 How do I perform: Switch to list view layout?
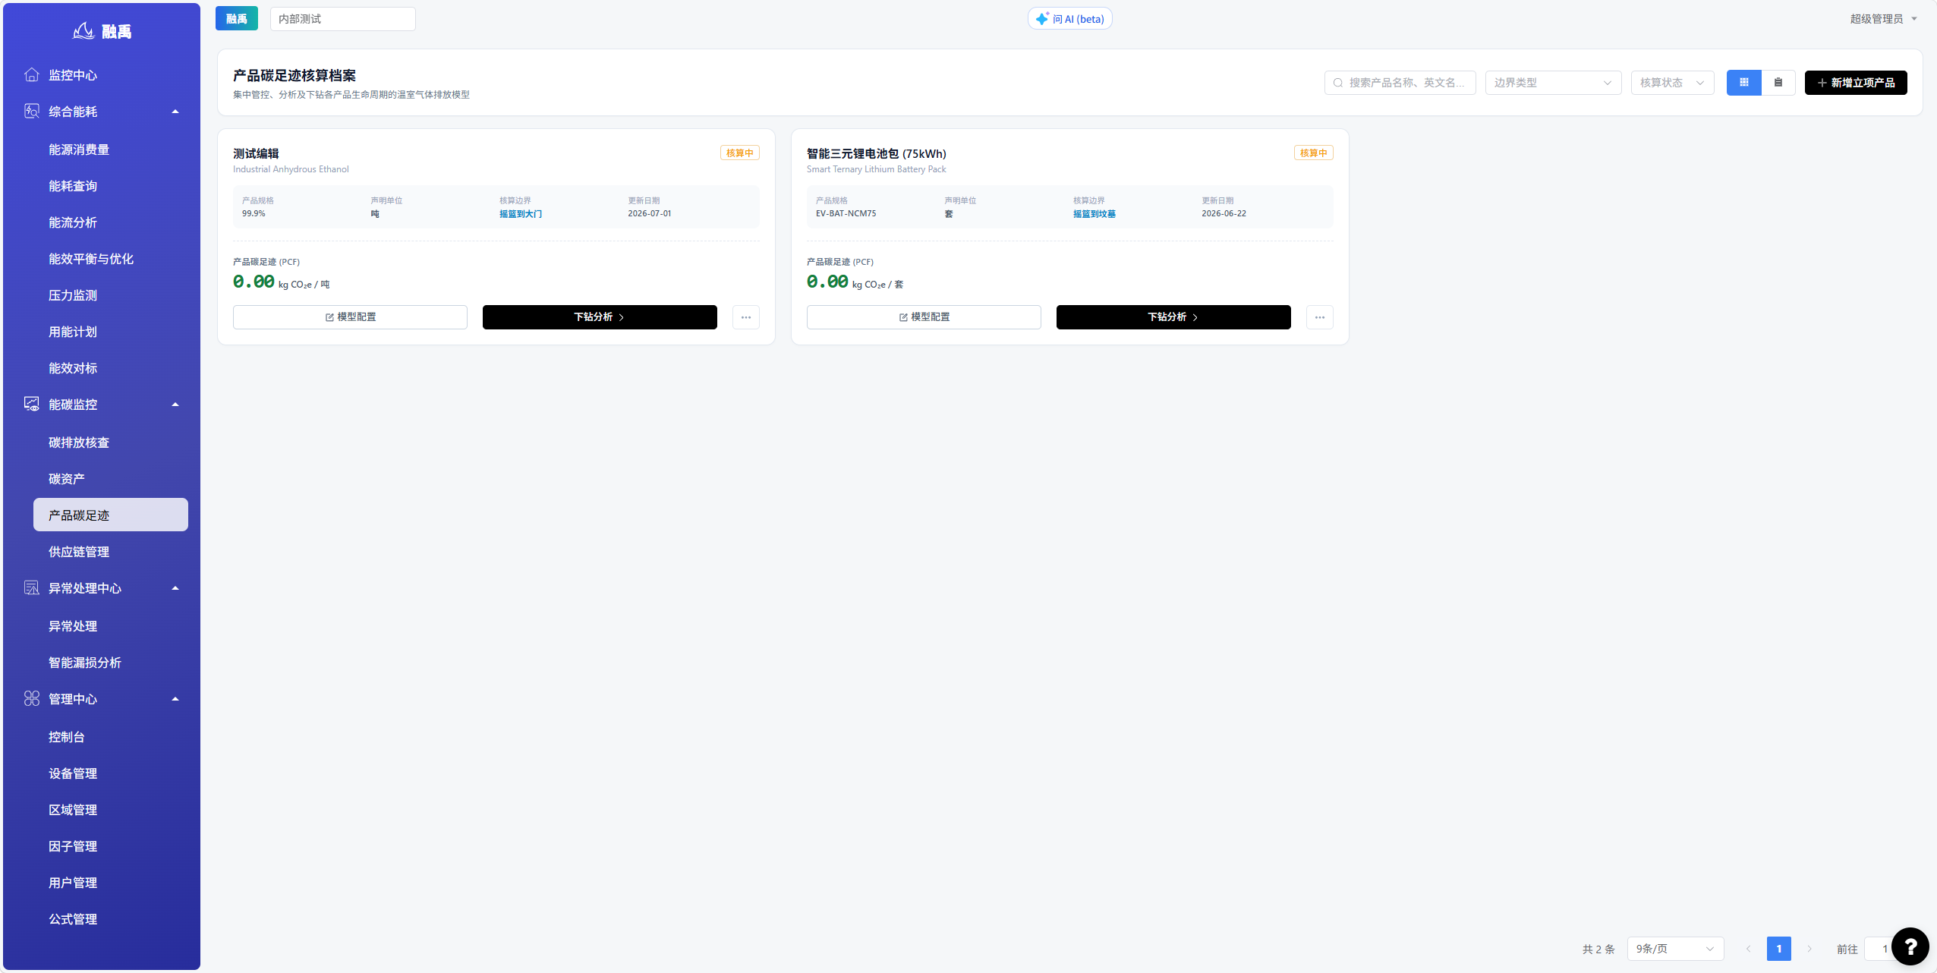[1778, 83]
